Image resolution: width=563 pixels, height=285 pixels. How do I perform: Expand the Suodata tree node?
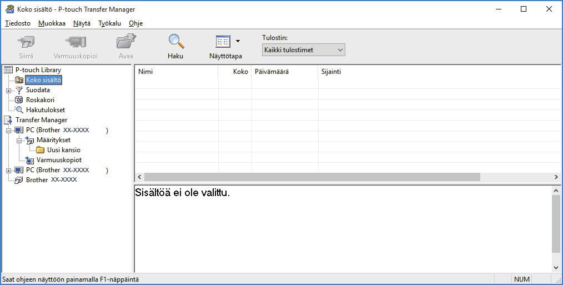(9, 91)
